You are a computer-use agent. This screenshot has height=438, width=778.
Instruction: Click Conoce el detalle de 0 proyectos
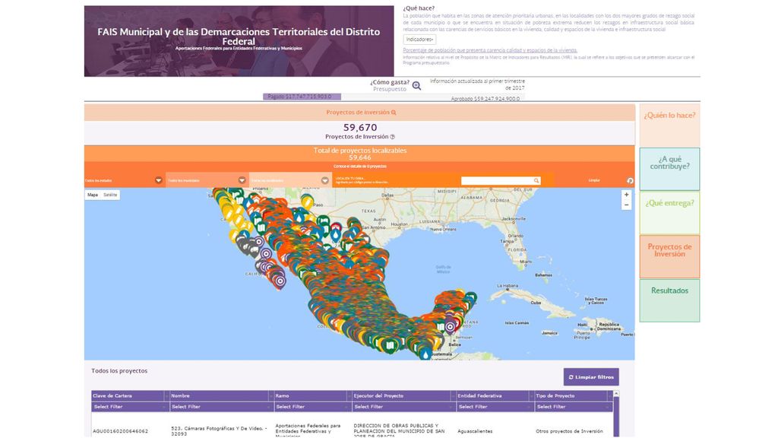click(x=359, y=167)
